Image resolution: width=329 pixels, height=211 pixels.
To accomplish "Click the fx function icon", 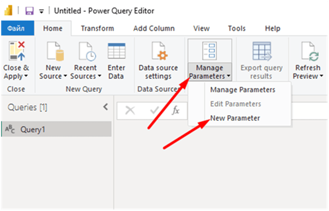I will 175,110.
